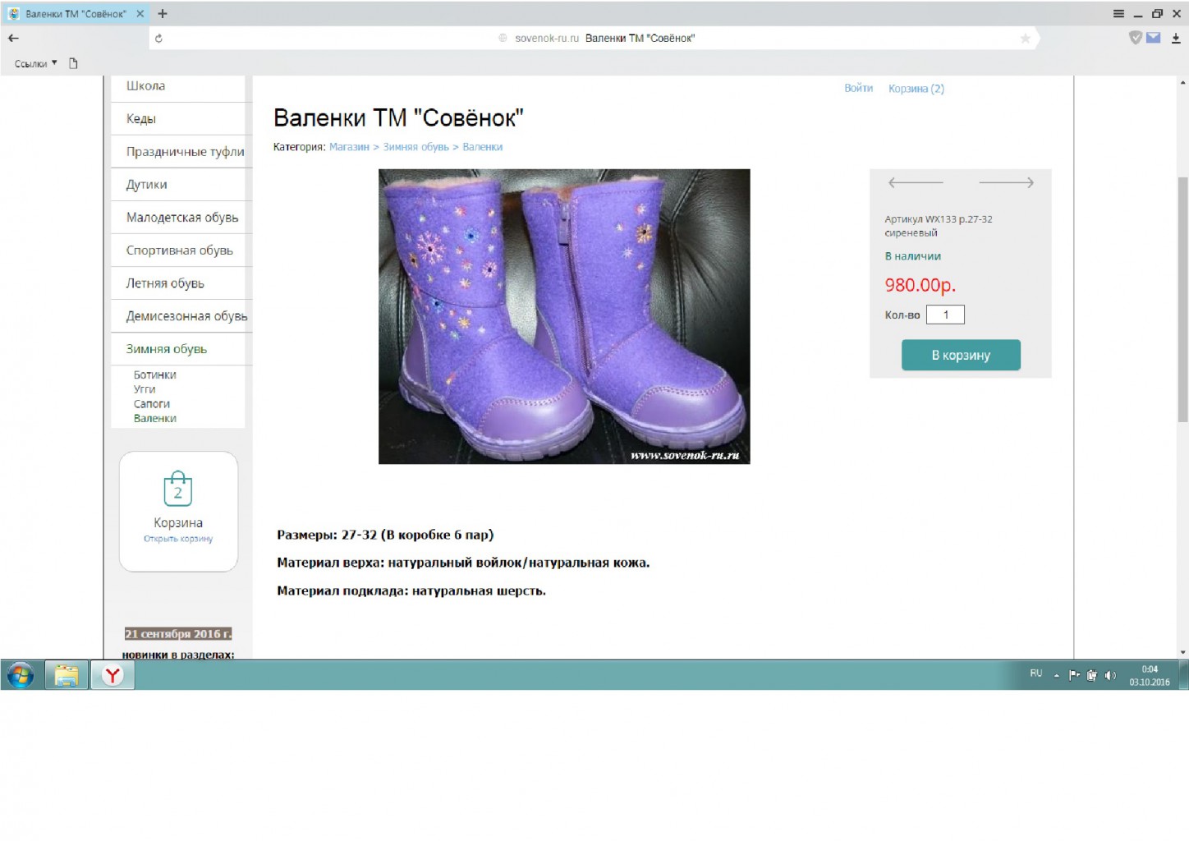Open the Летняя обувь category

165,283
